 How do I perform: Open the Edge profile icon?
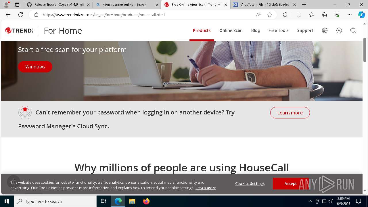tap(6, 5)
